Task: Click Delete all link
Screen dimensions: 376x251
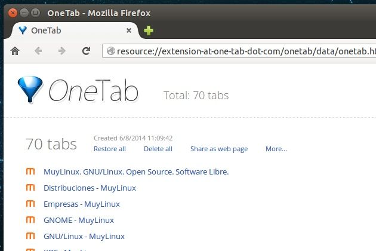Action: point(158,149)
